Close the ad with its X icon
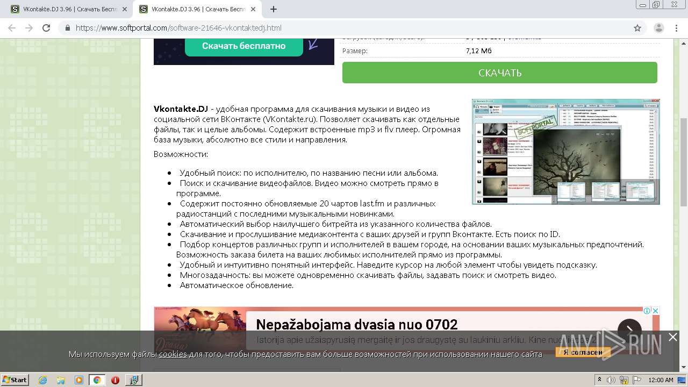Screen dimensions: 688x387 pos(656,311)
